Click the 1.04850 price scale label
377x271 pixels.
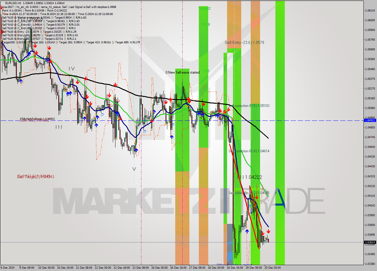point(370,127)
